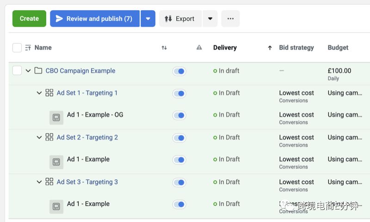Image resolution: width=370 pixels, height=222 pixels.
Task: Collapse the CBO Campaign Example row
Action: click(28, 70)
